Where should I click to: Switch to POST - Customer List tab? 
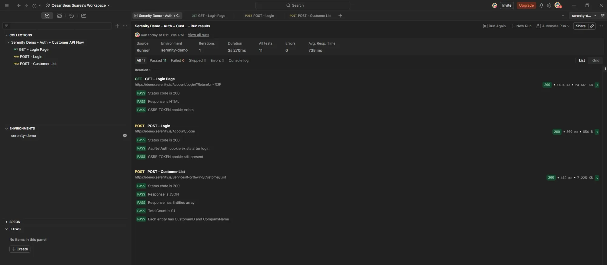(310, 16)
